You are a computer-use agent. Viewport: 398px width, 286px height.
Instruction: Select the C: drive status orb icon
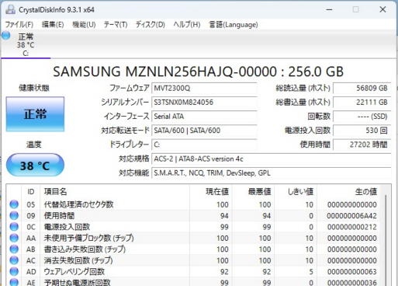[x=5, y=36]
